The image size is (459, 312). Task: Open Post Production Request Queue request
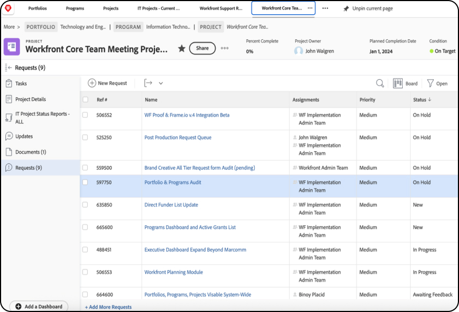click(x=178, y=137)
